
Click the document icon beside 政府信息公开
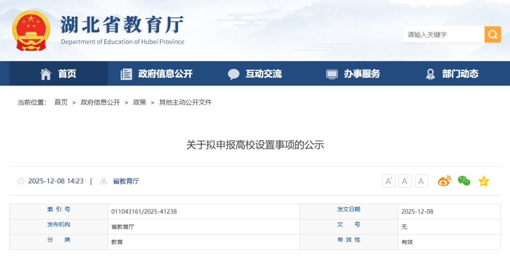[x=126, y=74]
